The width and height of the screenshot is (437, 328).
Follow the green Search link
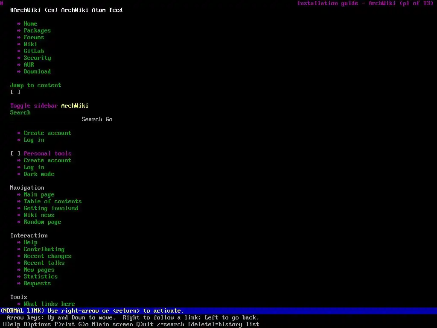click(20, 113)
